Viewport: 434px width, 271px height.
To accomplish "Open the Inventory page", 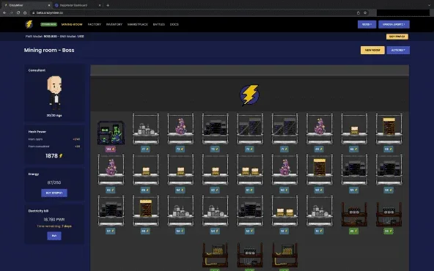I will click(x=114, y=24).
